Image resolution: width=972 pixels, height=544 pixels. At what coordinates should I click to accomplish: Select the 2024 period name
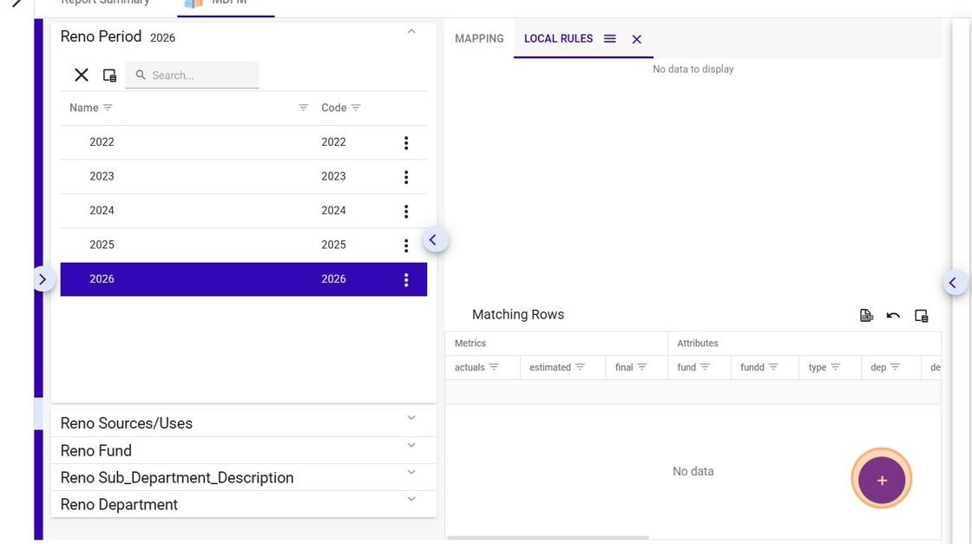pos(102,211)
